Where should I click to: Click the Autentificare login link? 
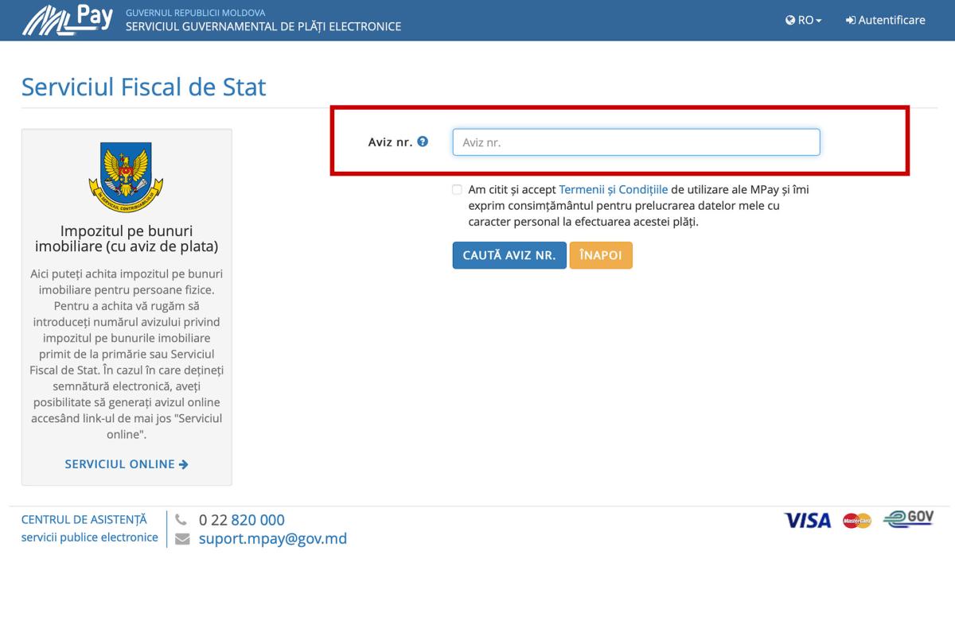click(886, 20)
